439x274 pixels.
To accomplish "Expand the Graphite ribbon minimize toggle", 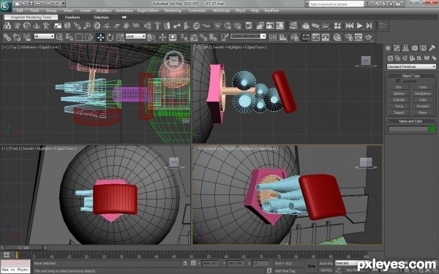I will pyautogui.click(x=124, y=18).
